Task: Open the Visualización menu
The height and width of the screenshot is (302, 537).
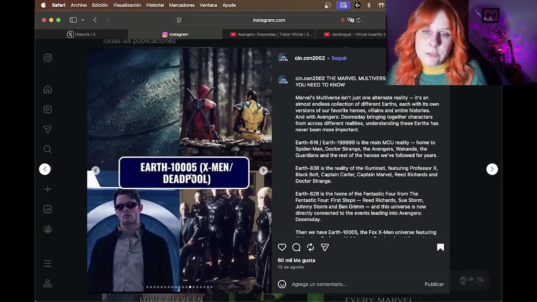Action: (x=127, y=5)
